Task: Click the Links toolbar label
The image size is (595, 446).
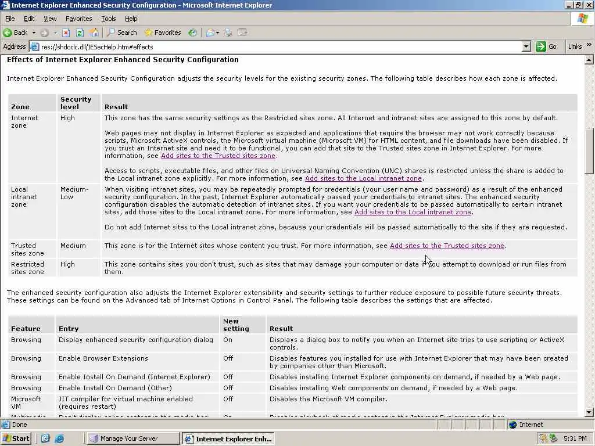Action: pos(575,46)
